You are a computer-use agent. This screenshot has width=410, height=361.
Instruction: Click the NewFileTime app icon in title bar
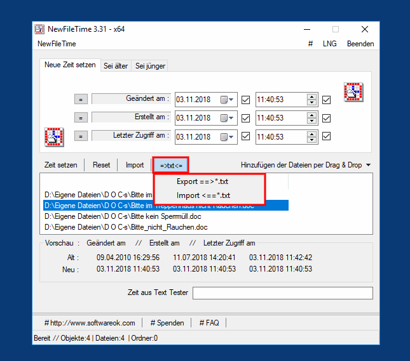tap(39, 29)
